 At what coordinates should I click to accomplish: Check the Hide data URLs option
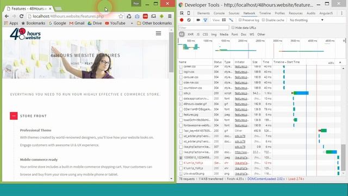pos(233,28)
